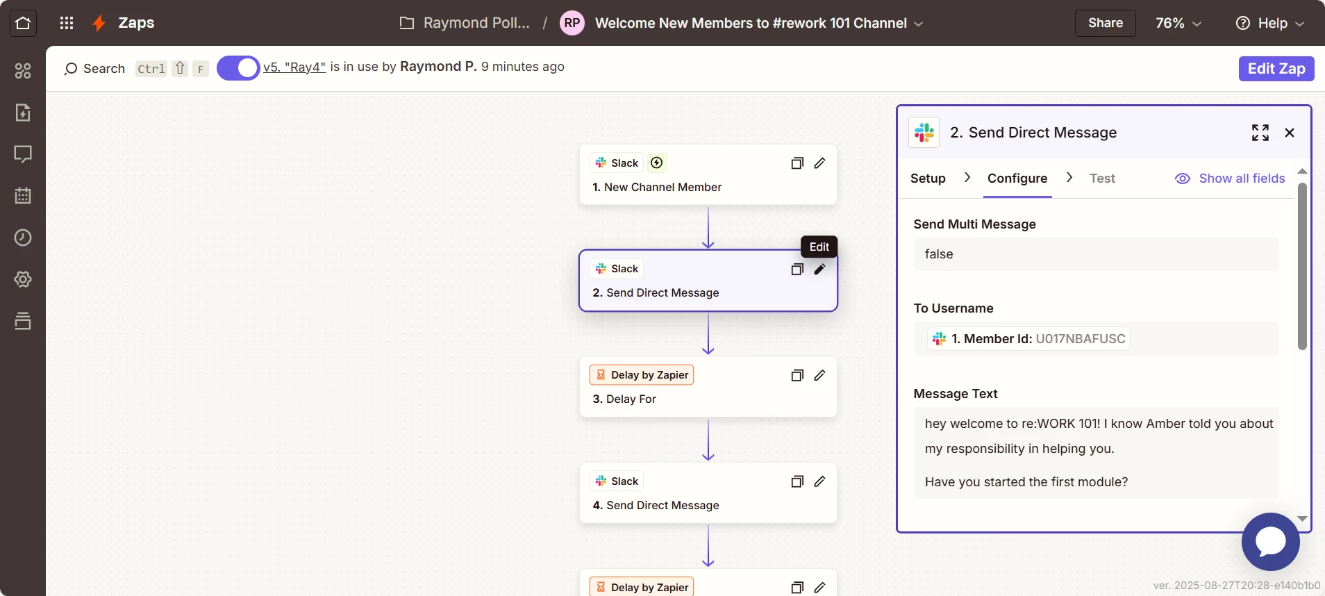
Task: Duplicate the bottom Delay by Zapier step
Action: pos(797,588)
